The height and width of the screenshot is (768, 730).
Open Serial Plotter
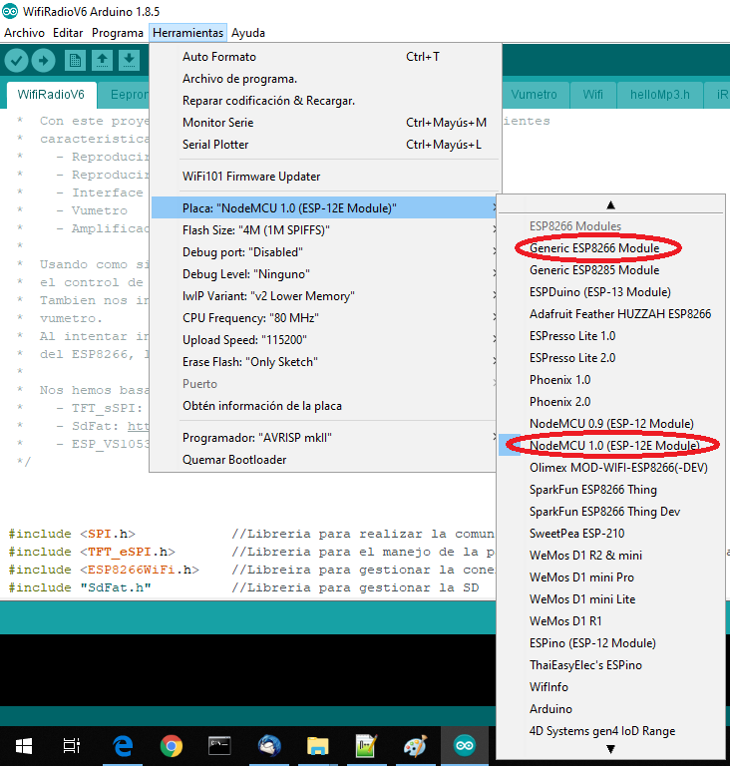325,145
